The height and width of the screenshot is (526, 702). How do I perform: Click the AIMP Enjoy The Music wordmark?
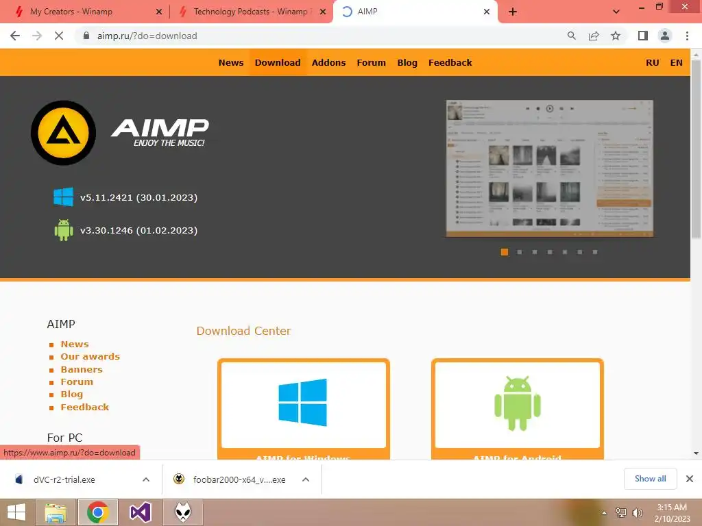coord(160,133)
